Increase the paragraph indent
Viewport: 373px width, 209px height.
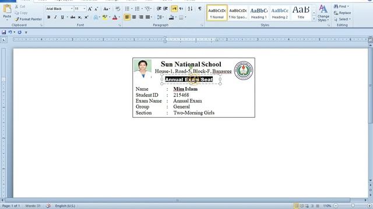point(166,9)
